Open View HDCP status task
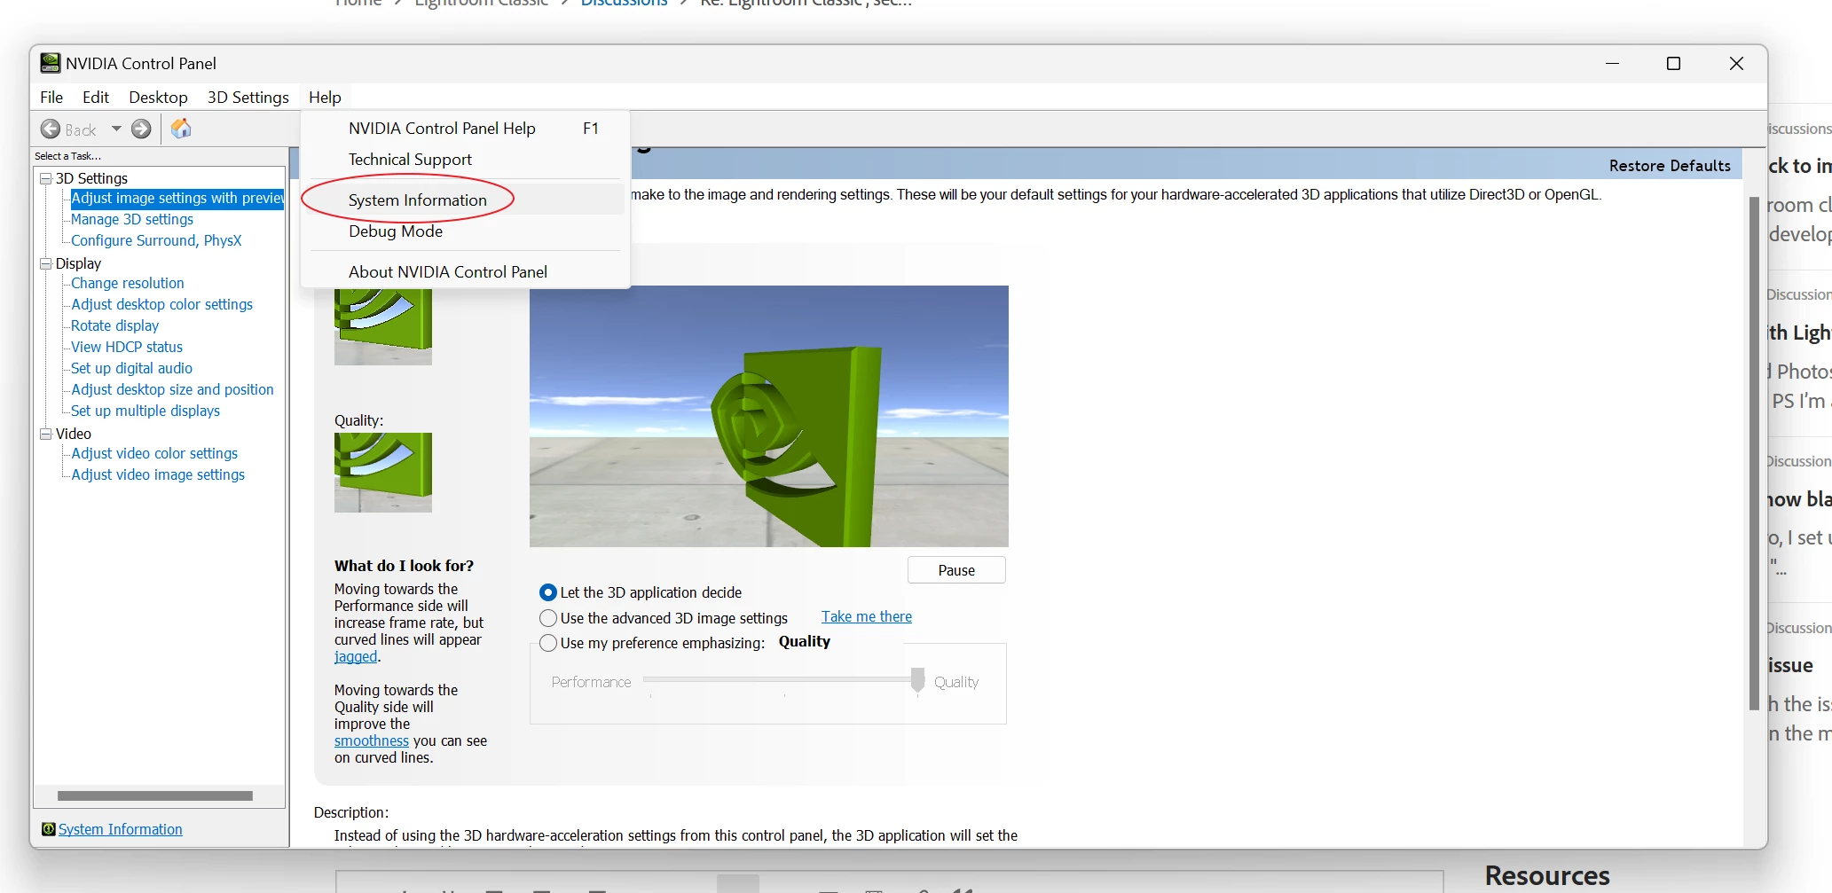The height and width of the screenshot is (893, 1832). pos(127,347)
